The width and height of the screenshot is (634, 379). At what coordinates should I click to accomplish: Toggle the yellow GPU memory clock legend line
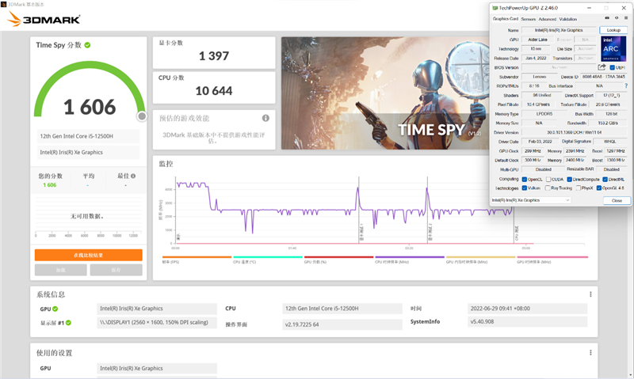point(481,257)
